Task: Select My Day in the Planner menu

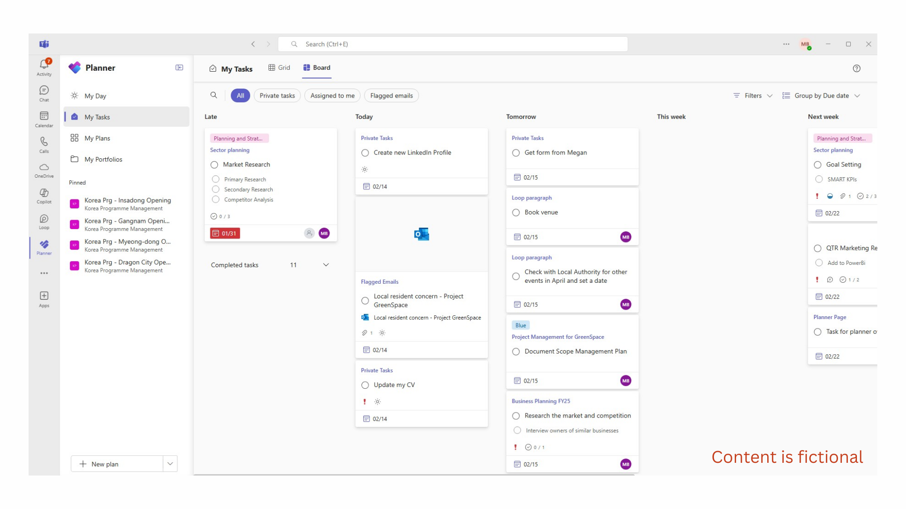Action: click(x=95, y=96)
